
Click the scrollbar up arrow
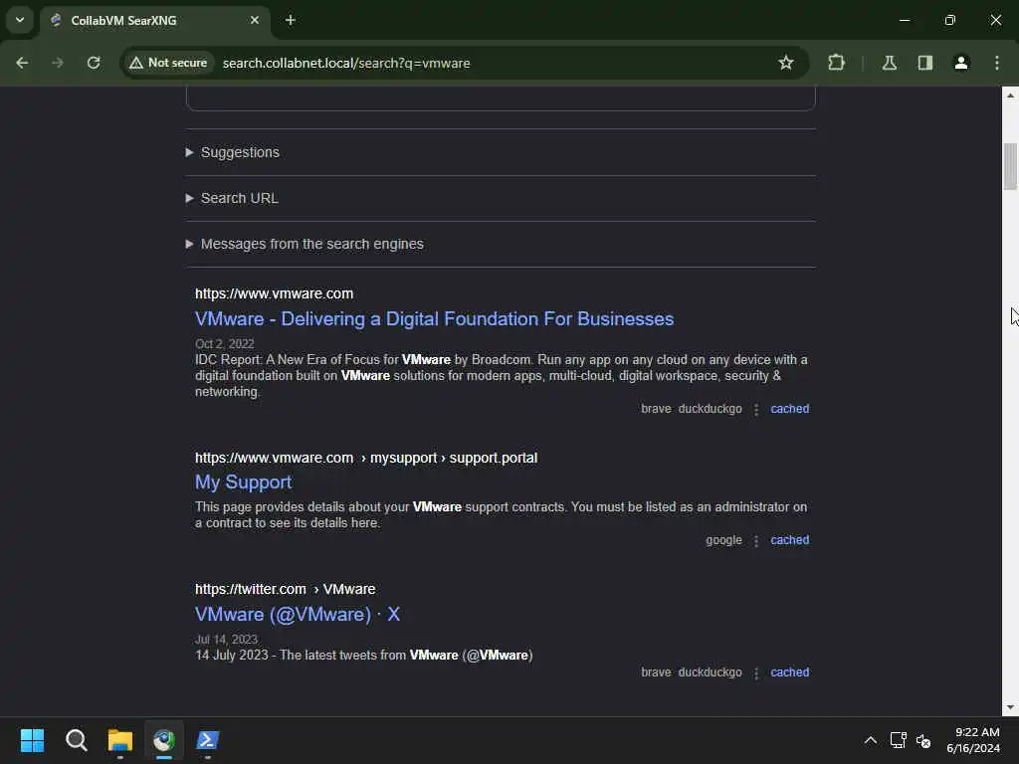1010,95
